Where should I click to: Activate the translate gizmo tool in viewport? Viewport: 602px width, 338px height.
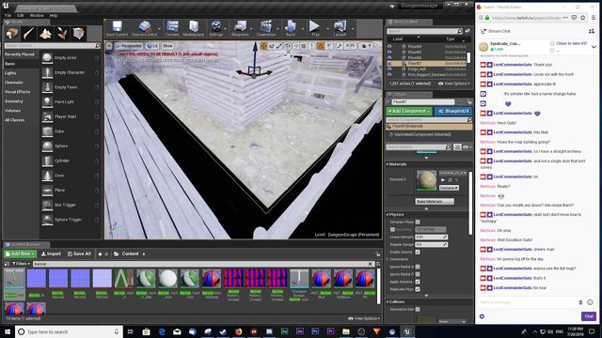[263, 46]
